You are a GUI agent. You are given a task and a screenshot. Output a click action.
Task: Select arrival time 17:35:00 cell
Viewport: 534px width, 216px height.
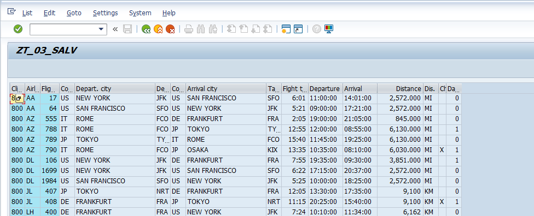[360, 191]
